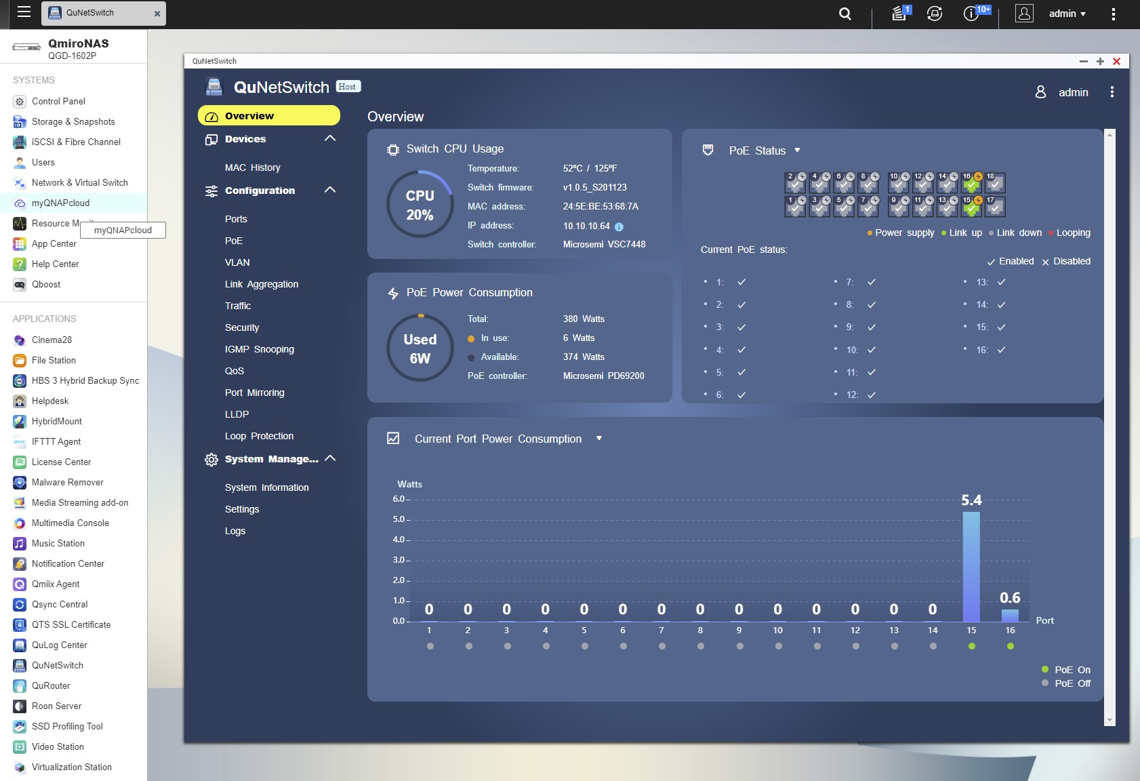
Task: Open the notifications info icon showing 10+
Action: point(971,14)
